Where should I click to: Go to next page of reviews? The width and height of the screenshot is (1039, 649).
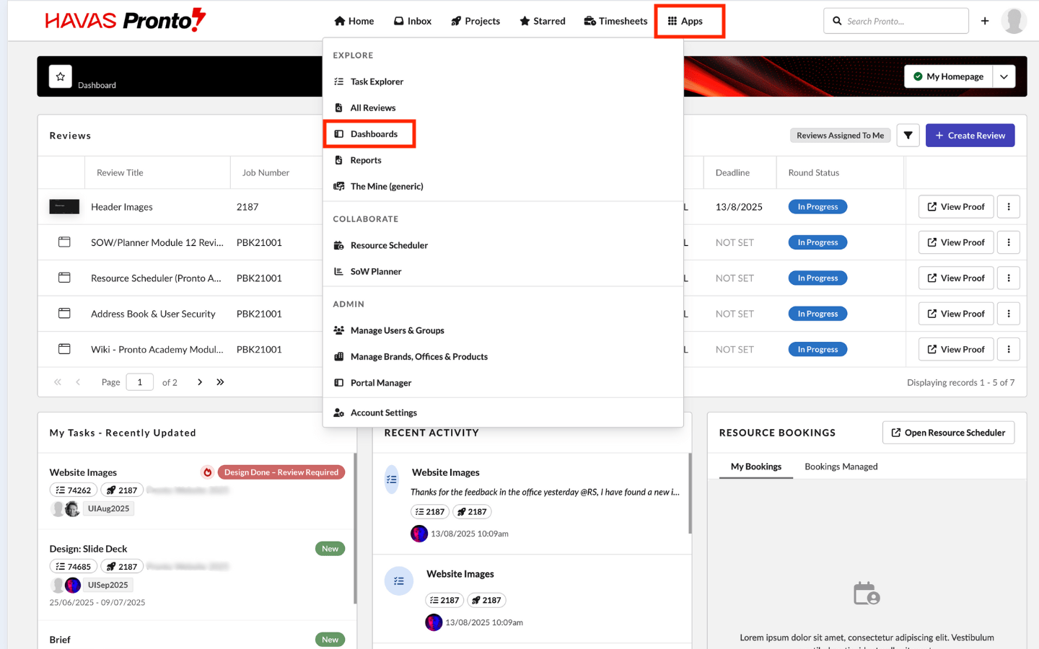200,382
